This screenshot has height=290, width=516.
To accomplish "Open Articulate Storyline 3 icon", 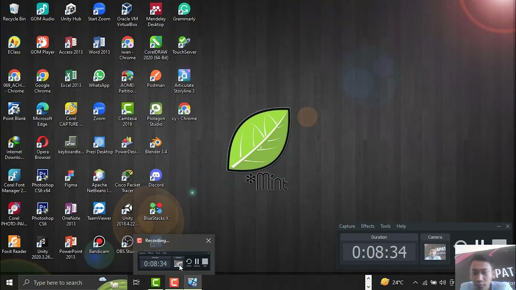I will 184,82.
